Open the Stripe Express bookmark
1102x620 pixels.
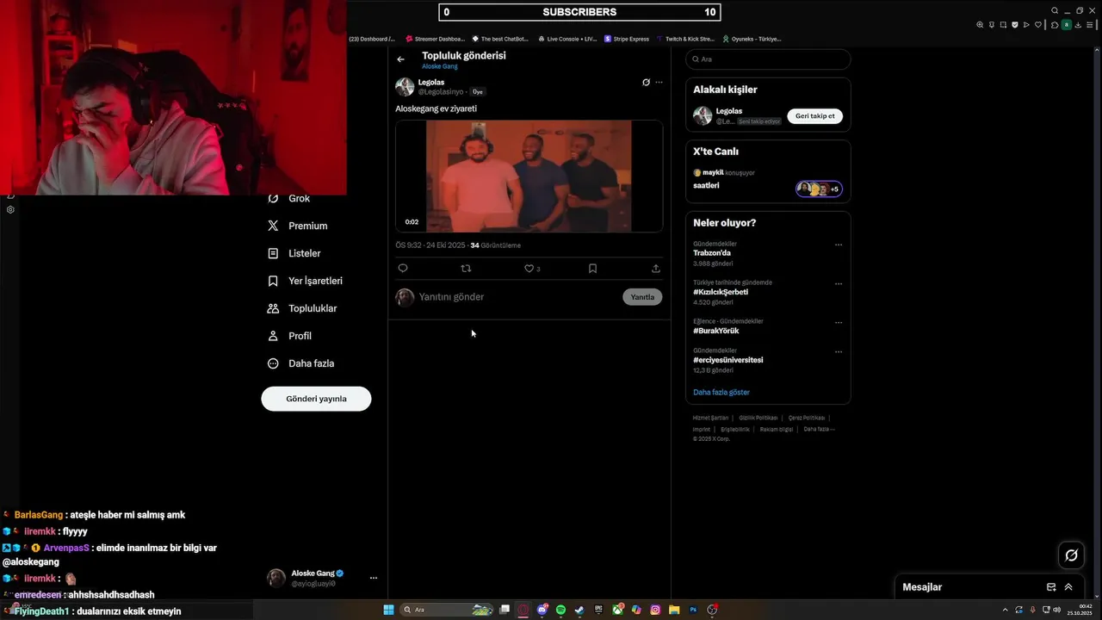click(x=627, y=39)
